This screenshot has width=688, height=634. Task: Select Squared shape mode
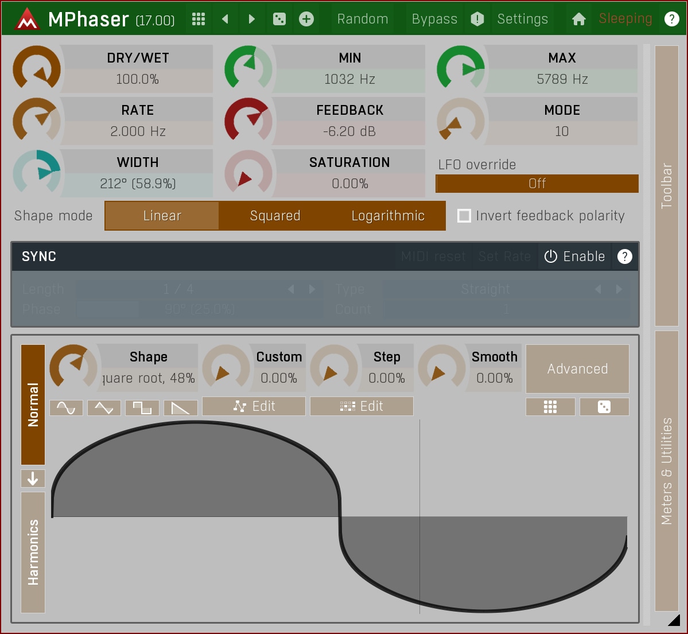pos(275,216)
